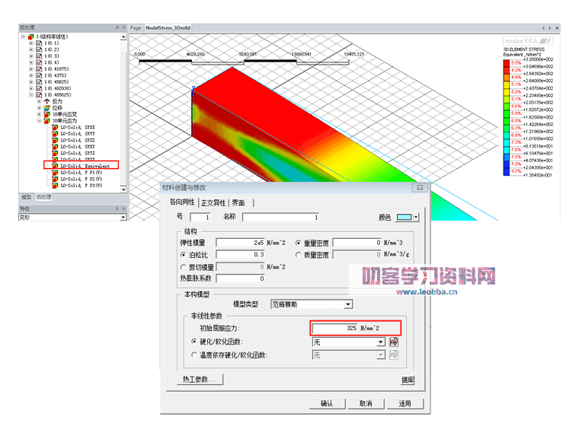Click the red top legend color band

click(x=507, y=63)
